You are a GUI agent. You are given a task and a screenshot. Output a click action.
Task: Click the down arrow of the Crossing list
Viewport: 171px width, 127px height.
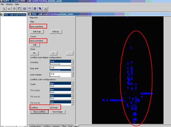pyautogui.click(x=72, y=63)
